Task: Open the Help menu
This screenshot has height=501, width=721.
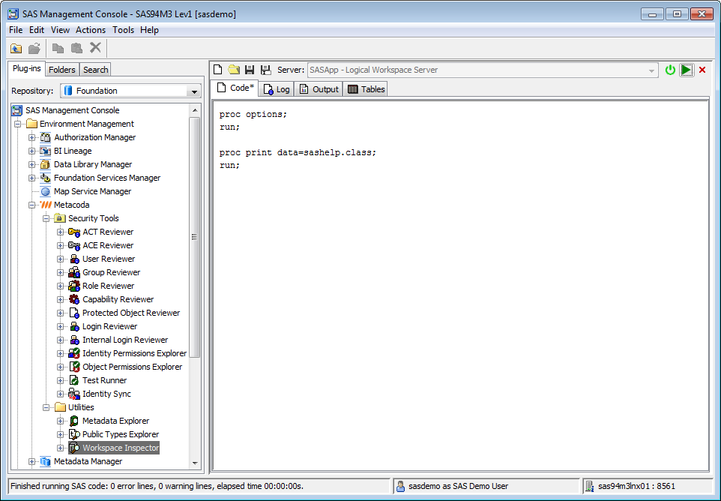Action: 149,30
